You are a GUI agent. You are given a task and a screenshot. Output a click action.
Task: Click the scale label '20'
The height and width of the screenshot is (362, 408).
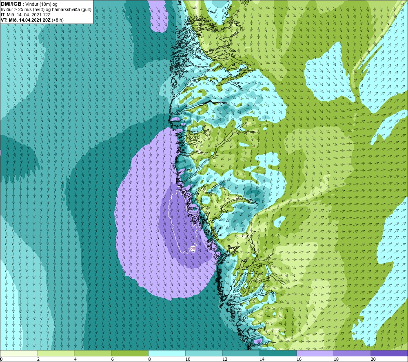[x=373, y=360]
